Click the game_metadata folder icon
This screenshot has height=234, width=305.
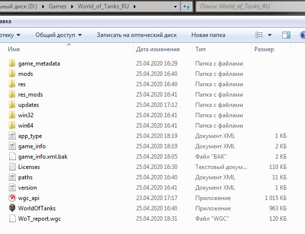pyautogui.click(x=12, y=64)
